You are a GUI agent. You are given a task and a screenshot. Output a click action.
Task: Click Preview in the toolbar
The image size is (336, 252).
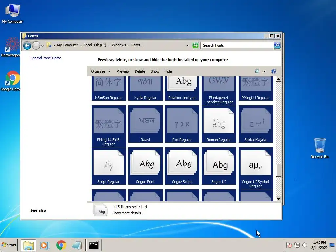coord(123,71)
